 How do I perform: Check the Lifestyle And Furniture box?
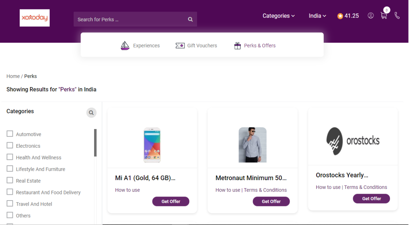pyautogui.click(x=9, y=169)
